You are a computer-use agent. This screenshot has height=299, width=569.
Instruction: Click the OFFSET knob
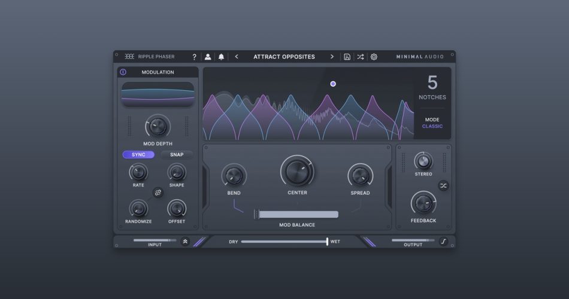[x=177, y=208]
